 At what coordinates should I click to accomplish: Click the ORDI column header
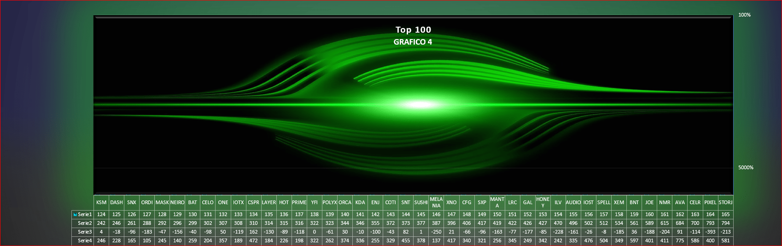coord(147,202)
